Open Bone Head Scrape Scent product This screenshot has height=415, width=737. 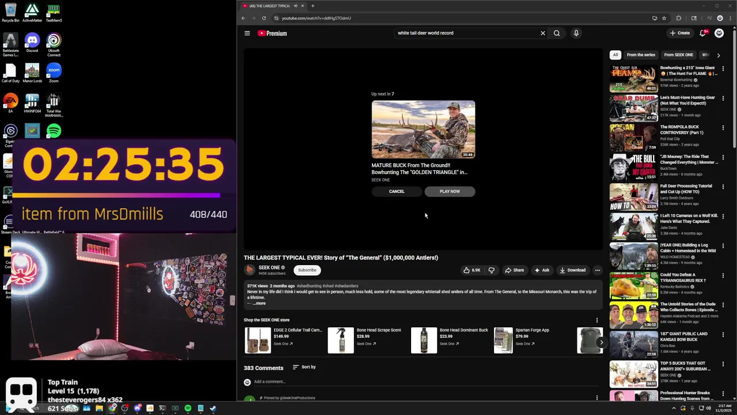coord(366,340)
